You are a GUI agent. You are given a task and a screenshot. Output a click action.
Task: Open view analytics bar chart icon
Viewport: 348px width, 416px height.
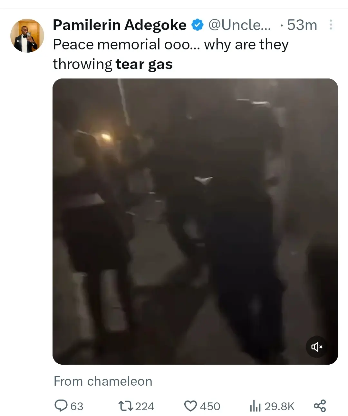coord(255,406)
